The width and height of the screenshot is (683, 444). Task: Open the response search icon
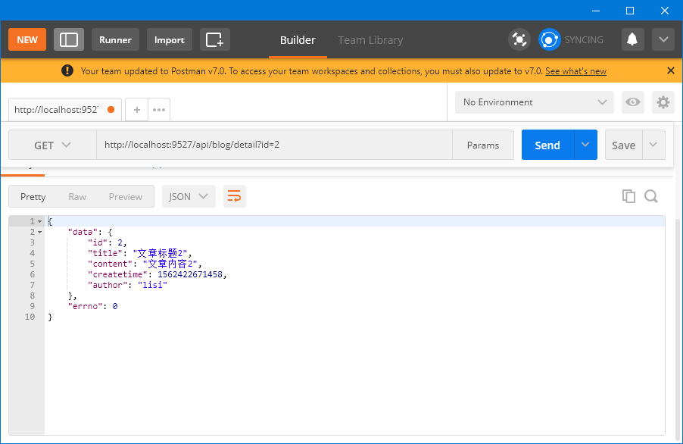[x=651, y=196]
